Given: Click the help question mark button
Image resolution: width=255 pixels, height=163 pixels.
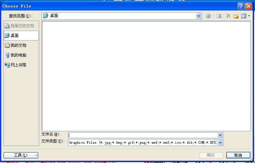Looking at the screenshot, I should tap(241, 6).
